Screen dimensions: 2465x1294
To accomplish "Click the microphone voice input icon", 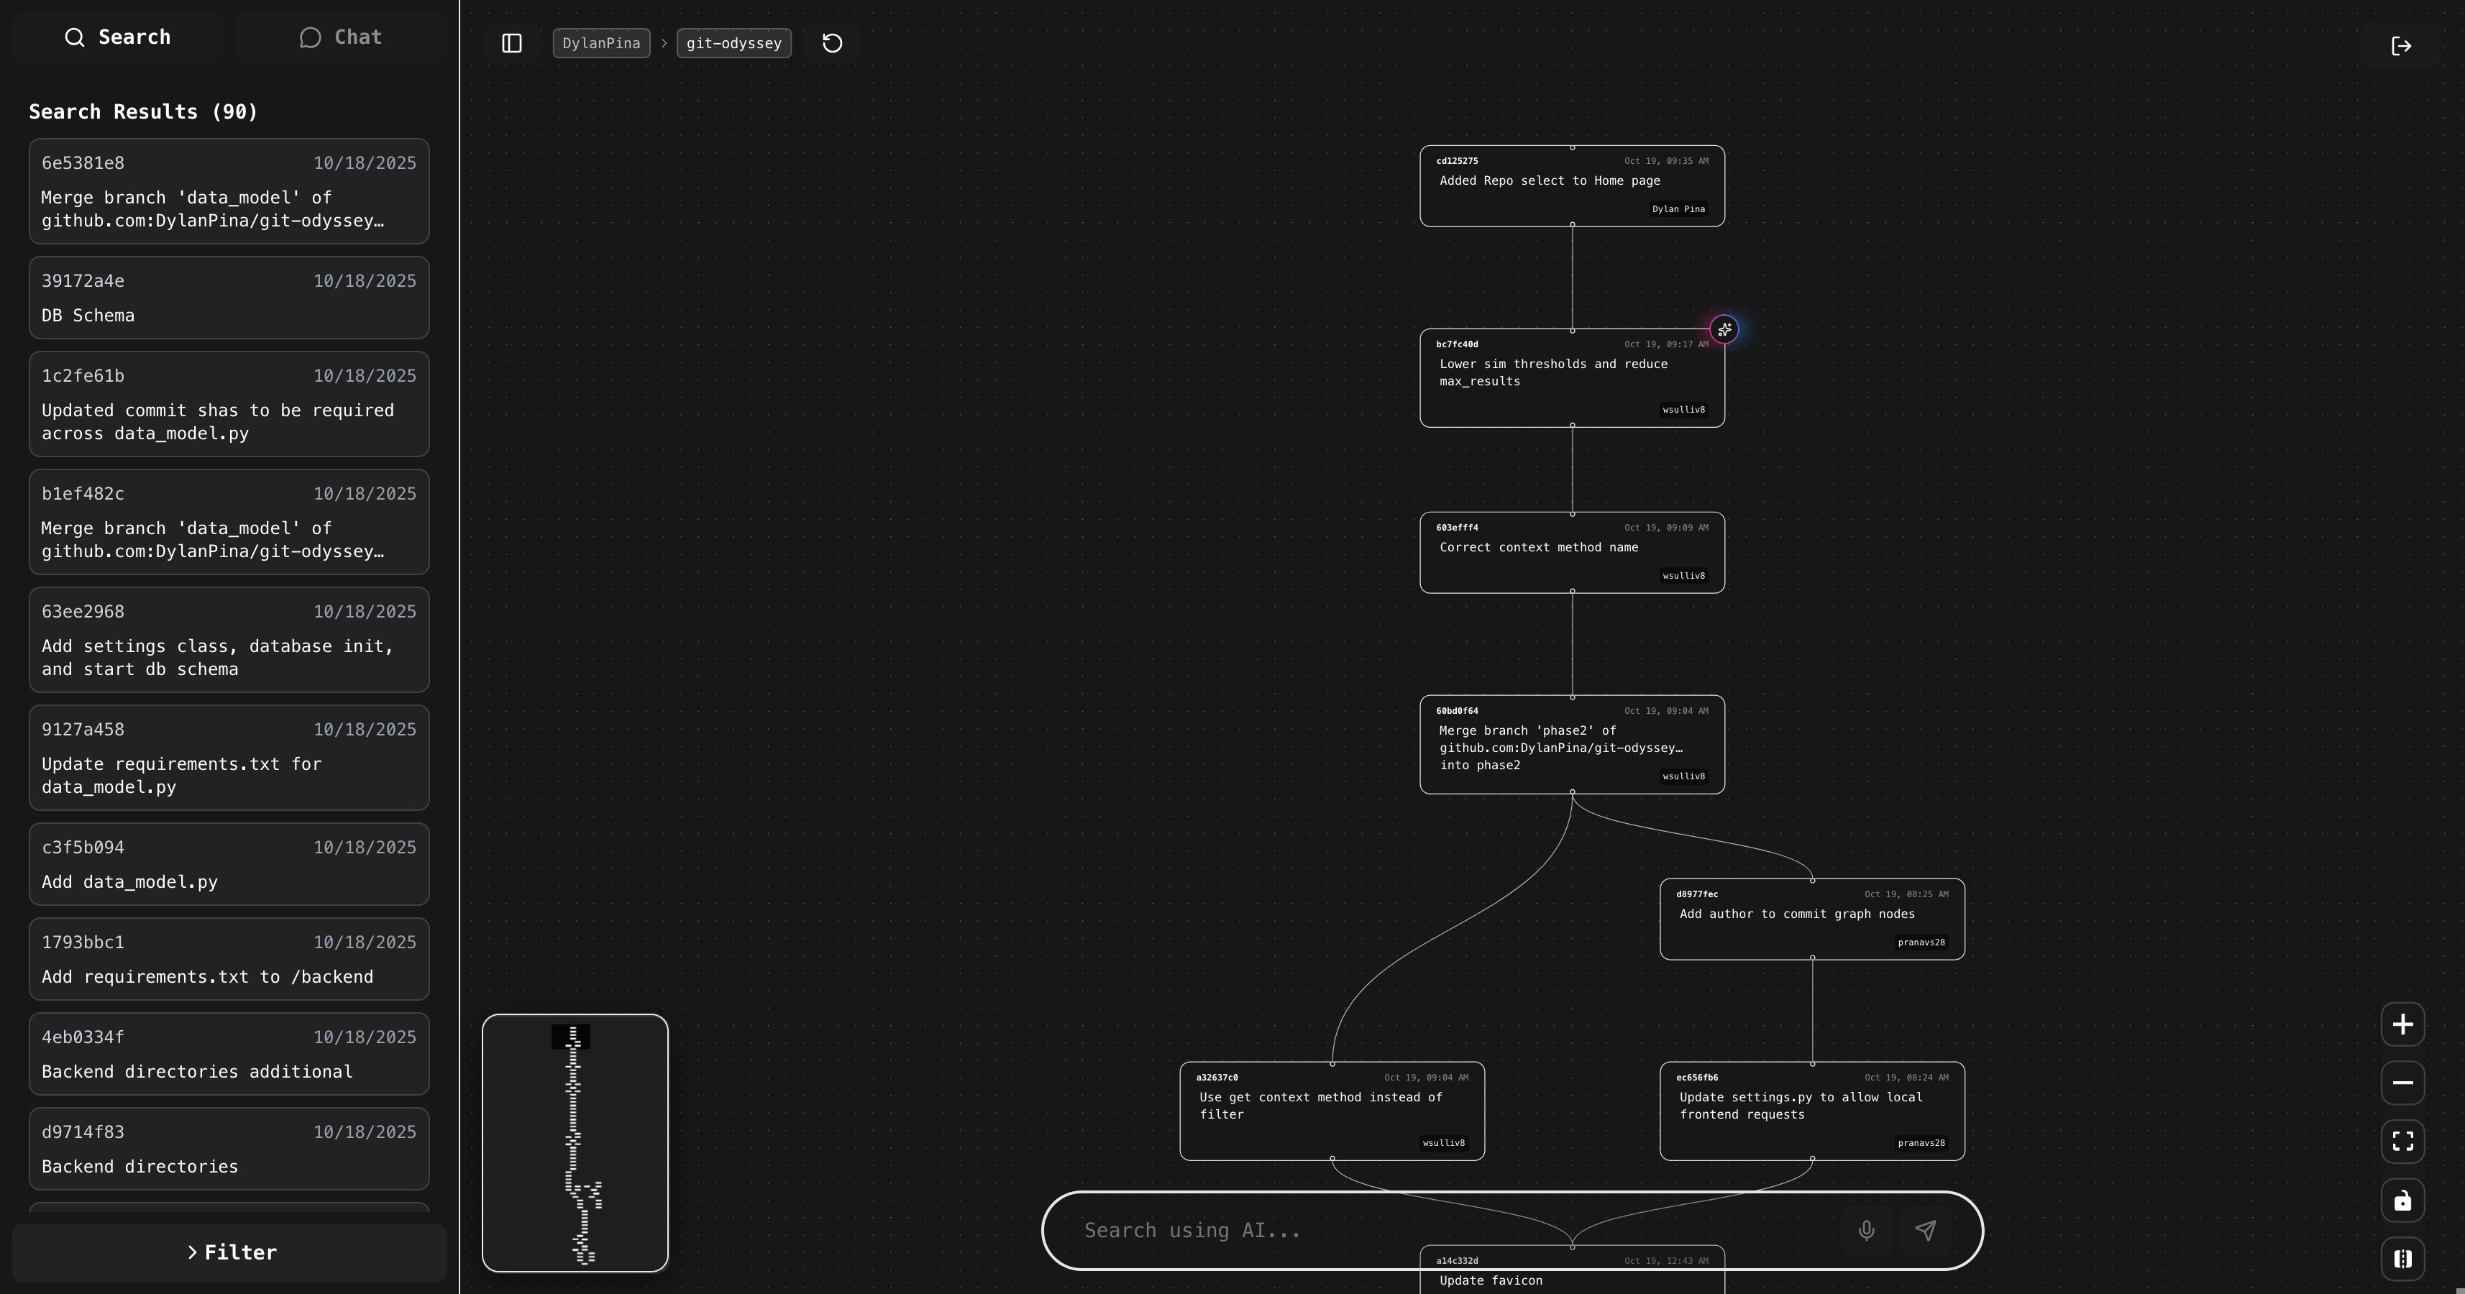I will tap(1866, 1230).
